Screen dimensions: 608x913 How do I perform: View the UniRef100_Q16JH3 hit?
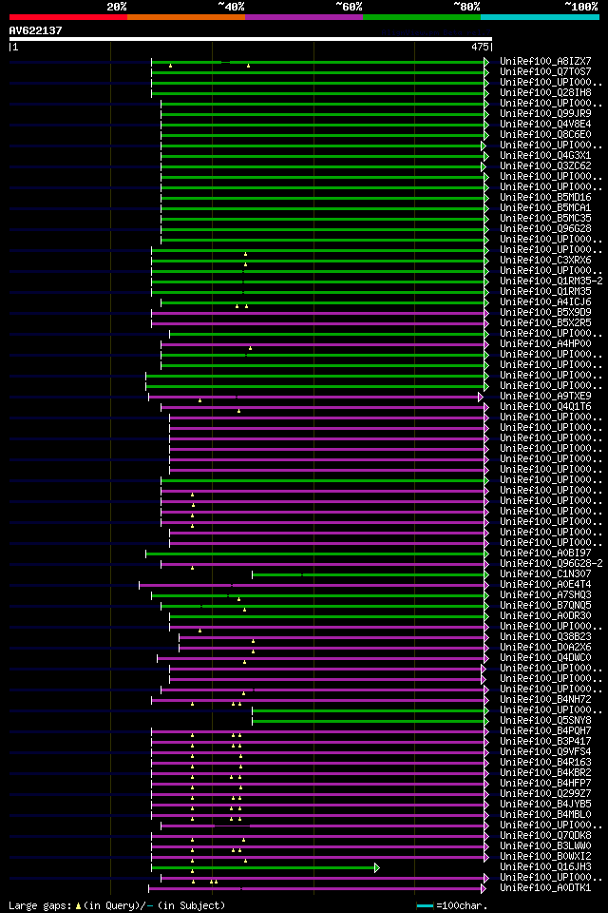545,867
